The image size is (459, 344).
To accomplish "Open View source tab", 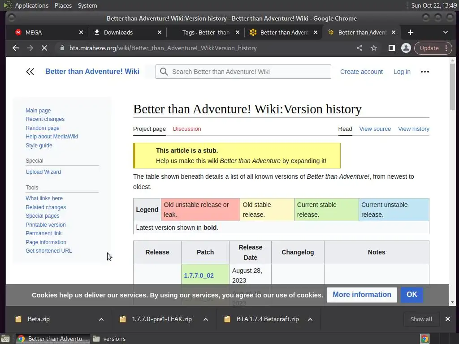I will pyautogui.click(x=375, y=129).
